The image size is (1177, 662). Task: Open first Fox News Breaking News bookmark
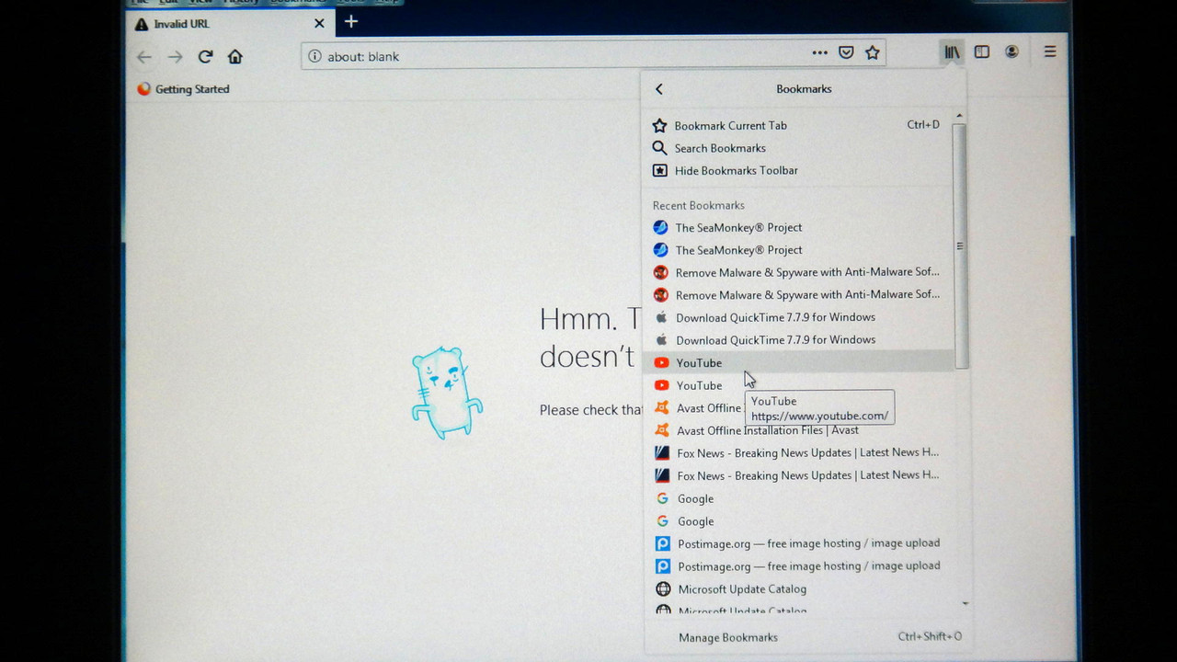(802, 452)
